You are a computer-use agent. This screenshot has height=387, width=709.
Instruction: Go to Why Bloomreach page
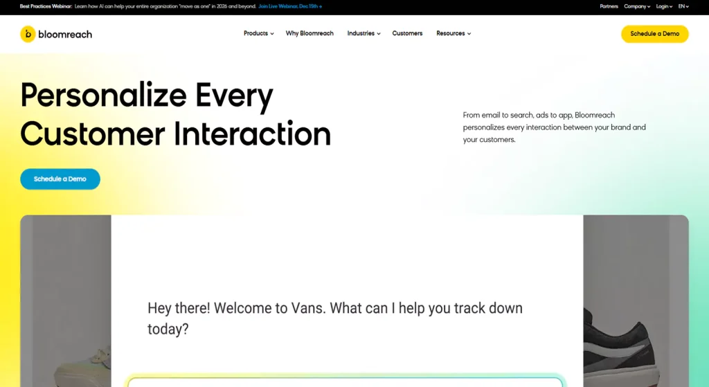(x=309, y=33)
